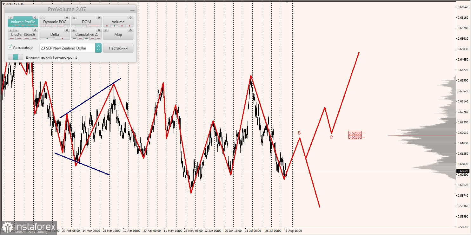Viewport: 471px width, 235px height.
Task: Click the 0.62000 price level label
Action: pos(355,133)
